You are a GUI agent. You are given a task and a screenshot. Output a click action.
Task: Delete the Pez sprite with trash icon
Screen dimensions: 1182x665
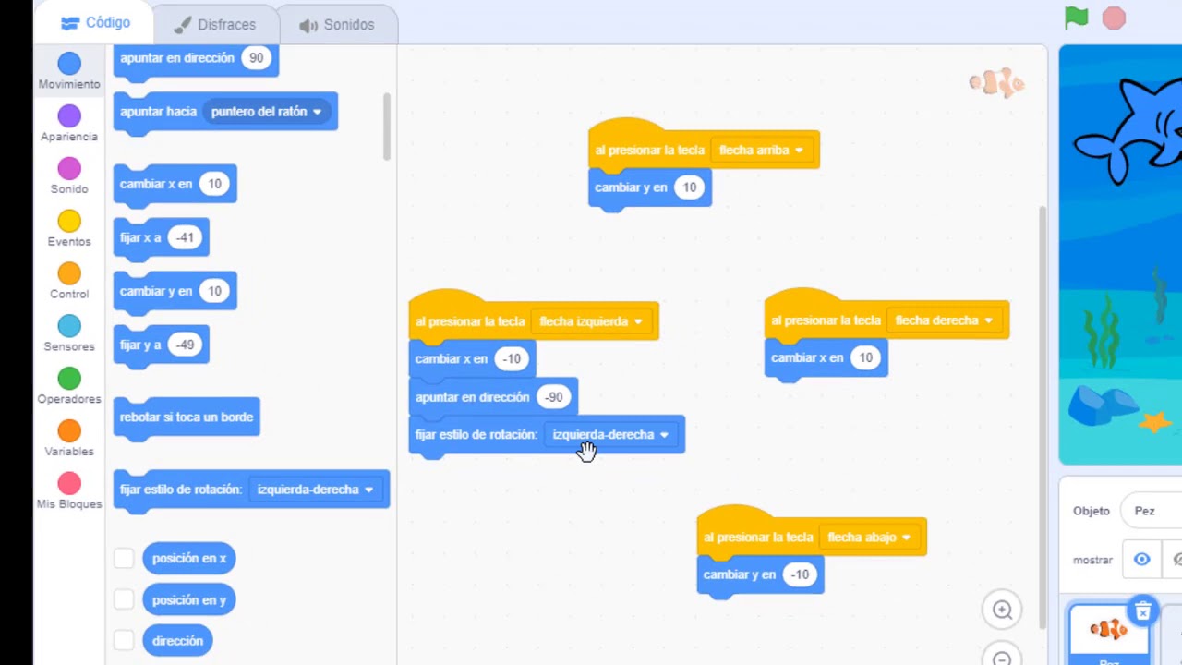[1142, 611]
